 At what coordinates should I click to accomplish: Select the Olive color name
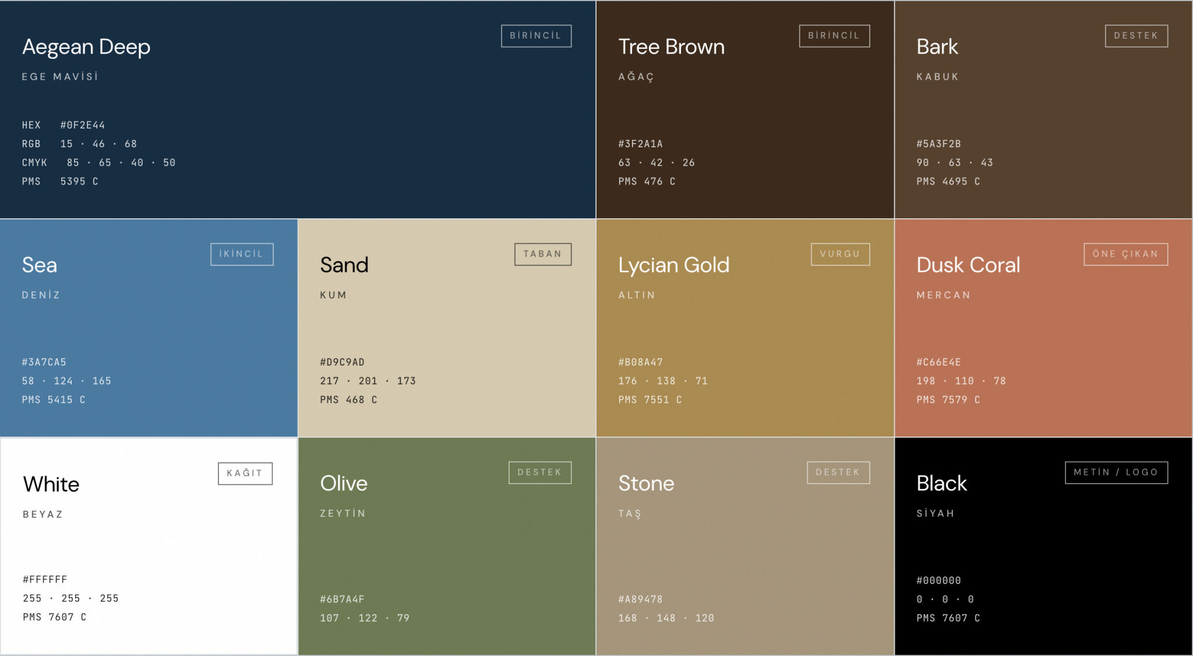tap(344, 483)
